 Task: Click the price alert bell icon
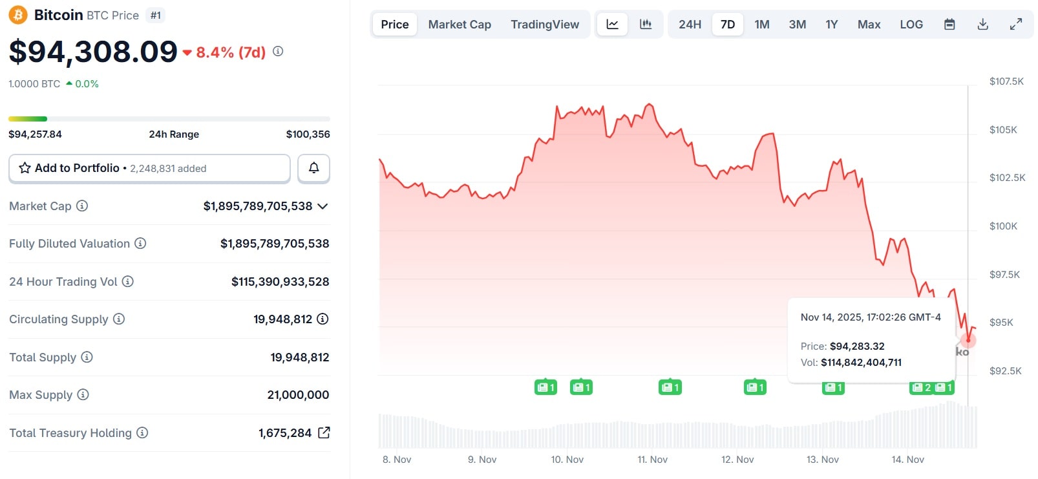click(313, 168)
